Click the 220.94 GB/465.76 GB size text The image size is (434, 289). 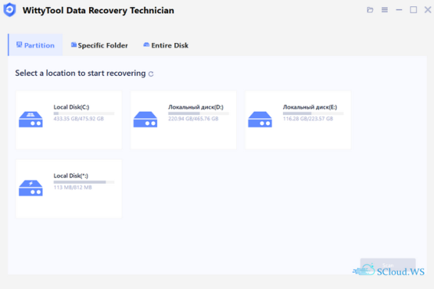click(193, 119)
